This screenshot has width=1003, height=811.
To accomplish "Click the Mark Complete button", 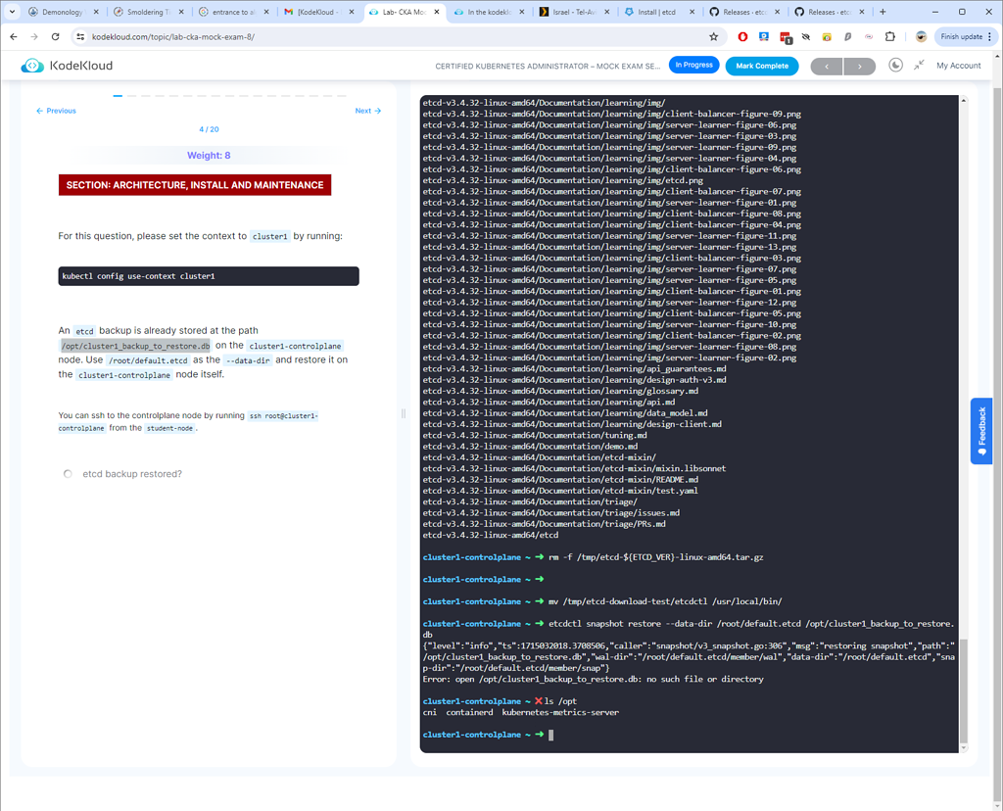I will coord(761,66).
